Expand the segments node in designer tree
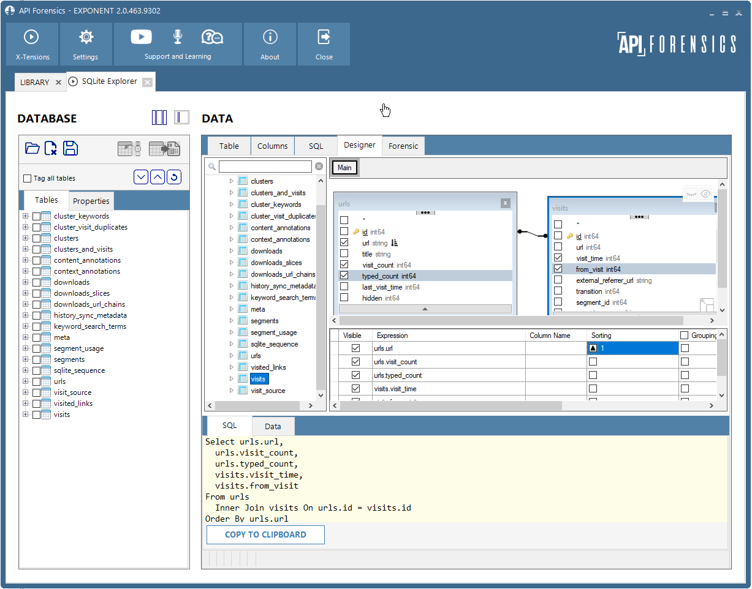This screenshot has width=752, height=589. pyautogui.click(x=232, y=321)
